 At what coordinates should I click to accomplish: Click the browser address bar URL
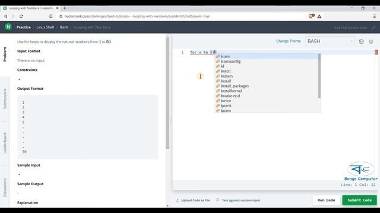[x=137, y=16]
